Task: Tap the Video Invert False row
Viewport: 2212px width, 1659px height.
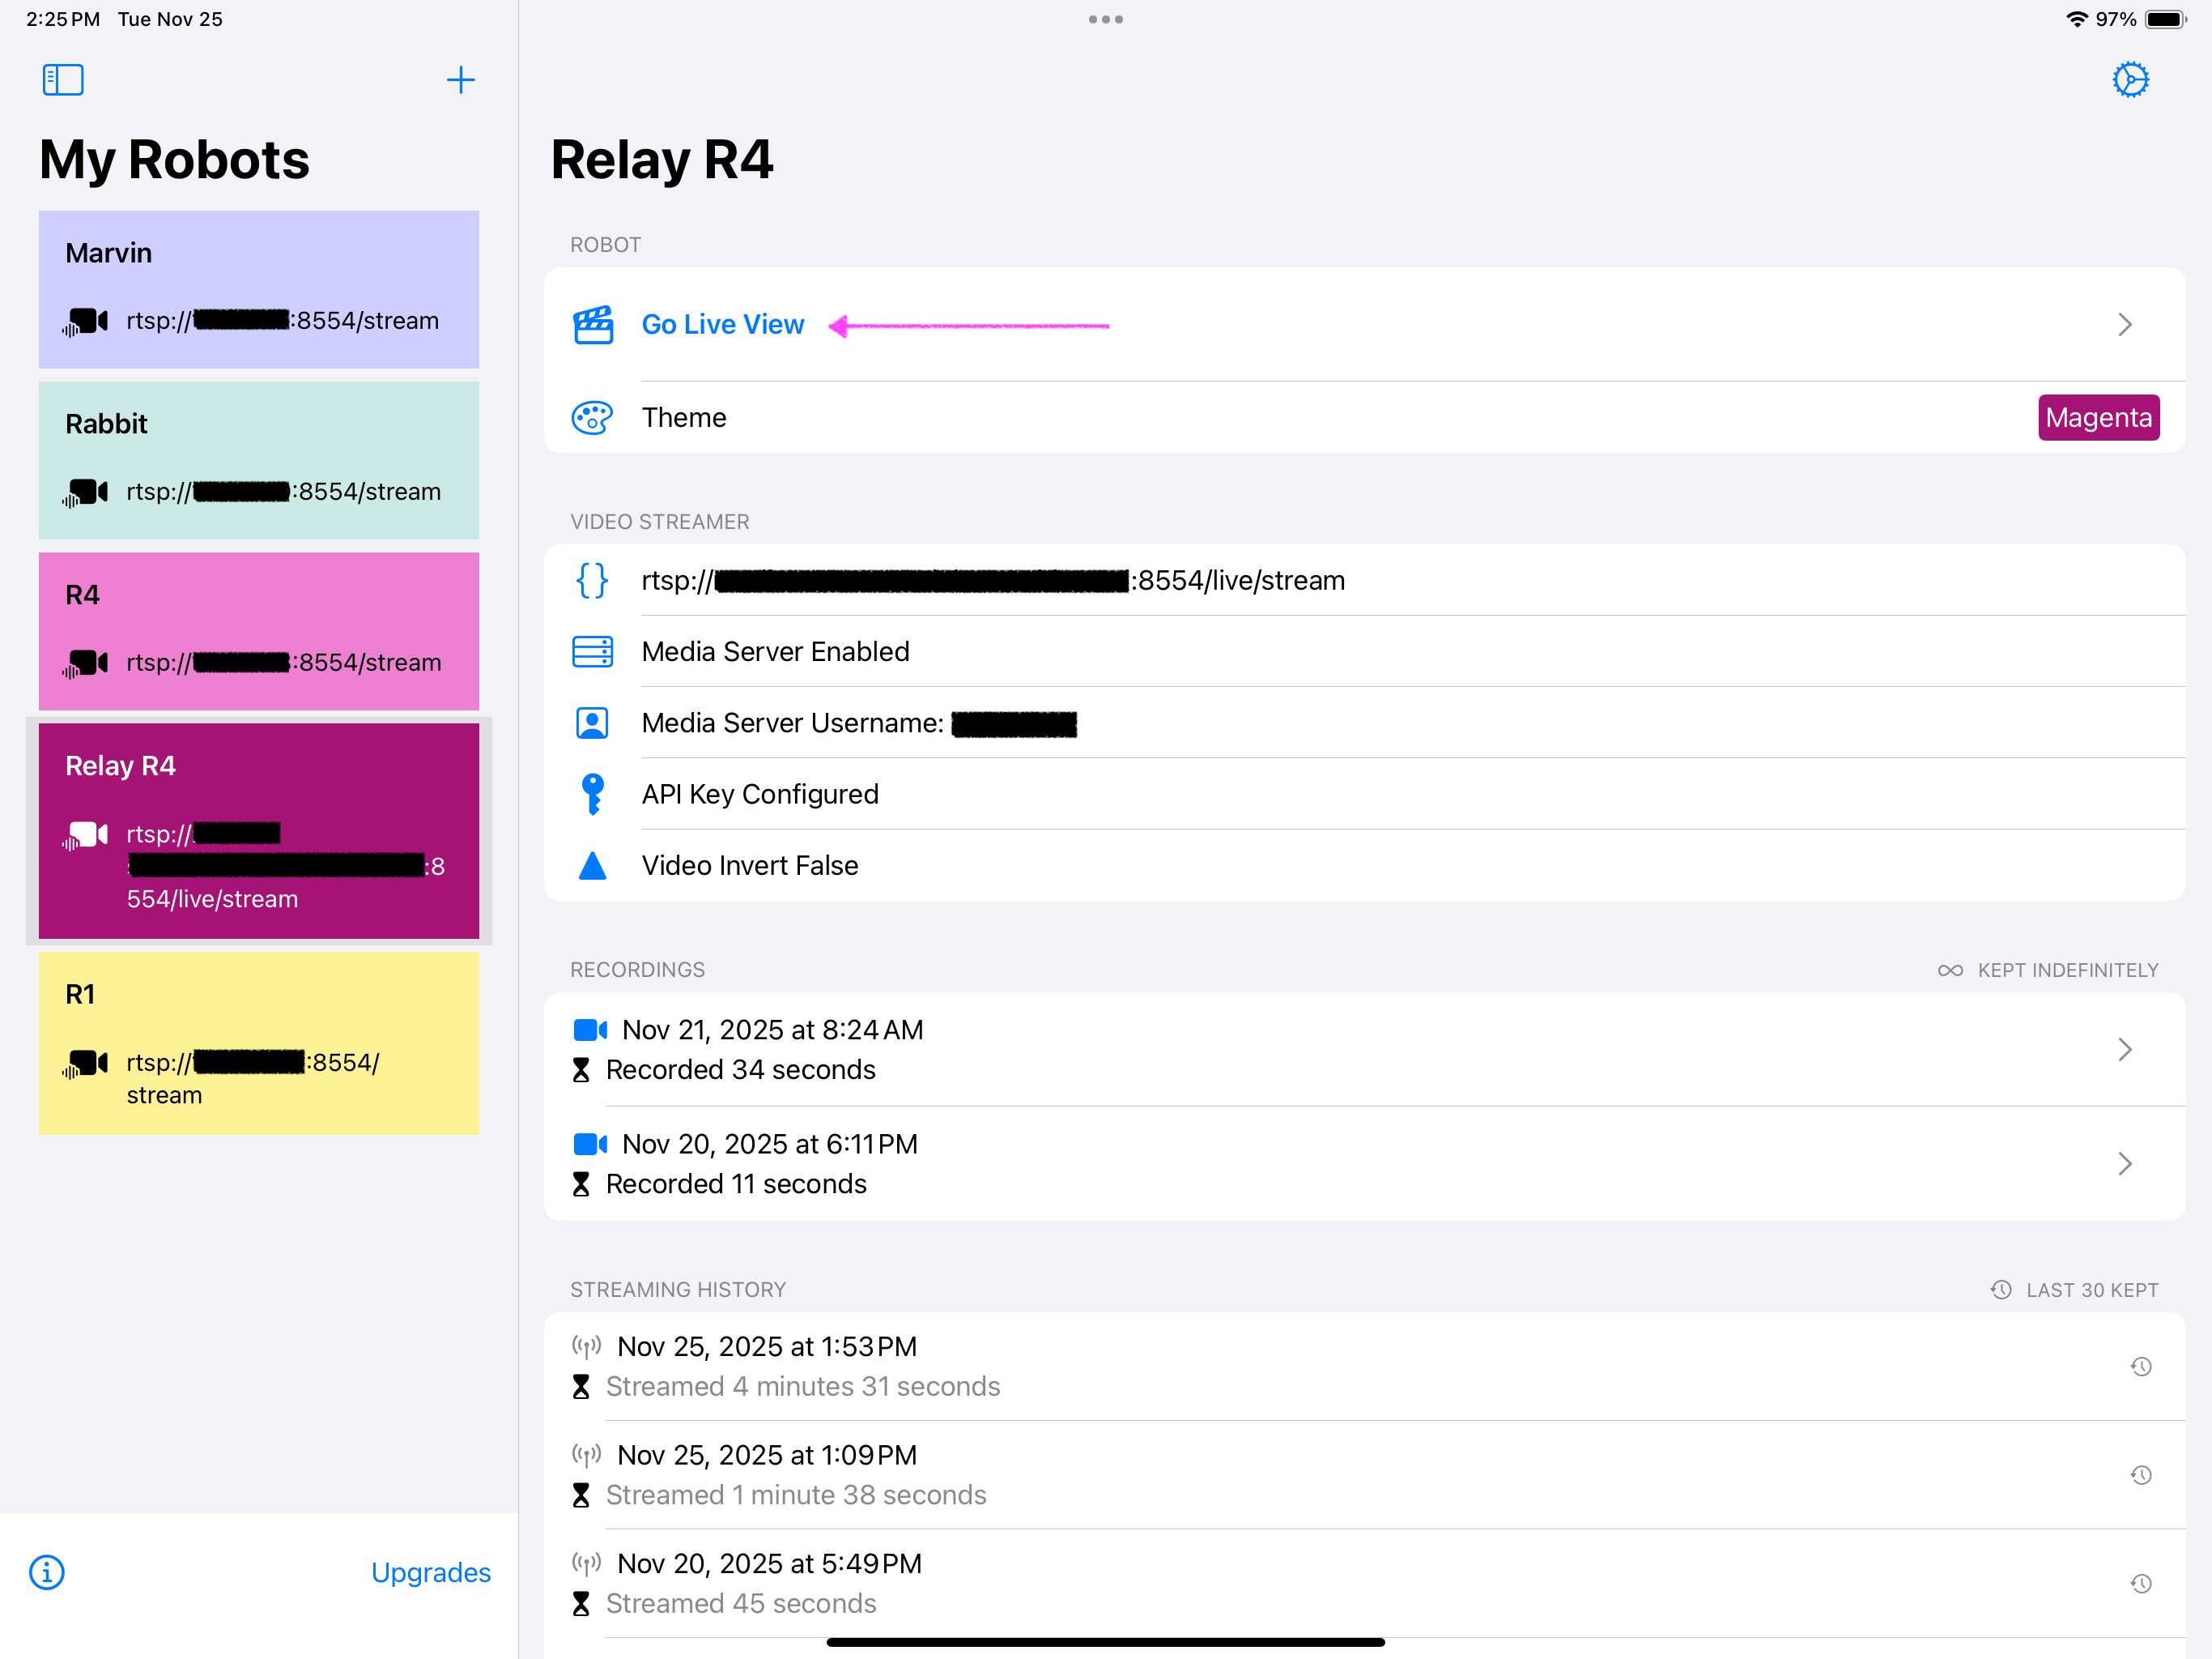Action: click(750, 865)
